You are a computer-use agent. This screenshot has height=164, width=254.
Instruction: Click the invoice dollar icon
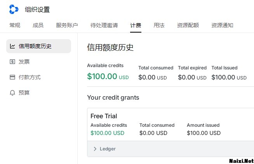(12, 62)
